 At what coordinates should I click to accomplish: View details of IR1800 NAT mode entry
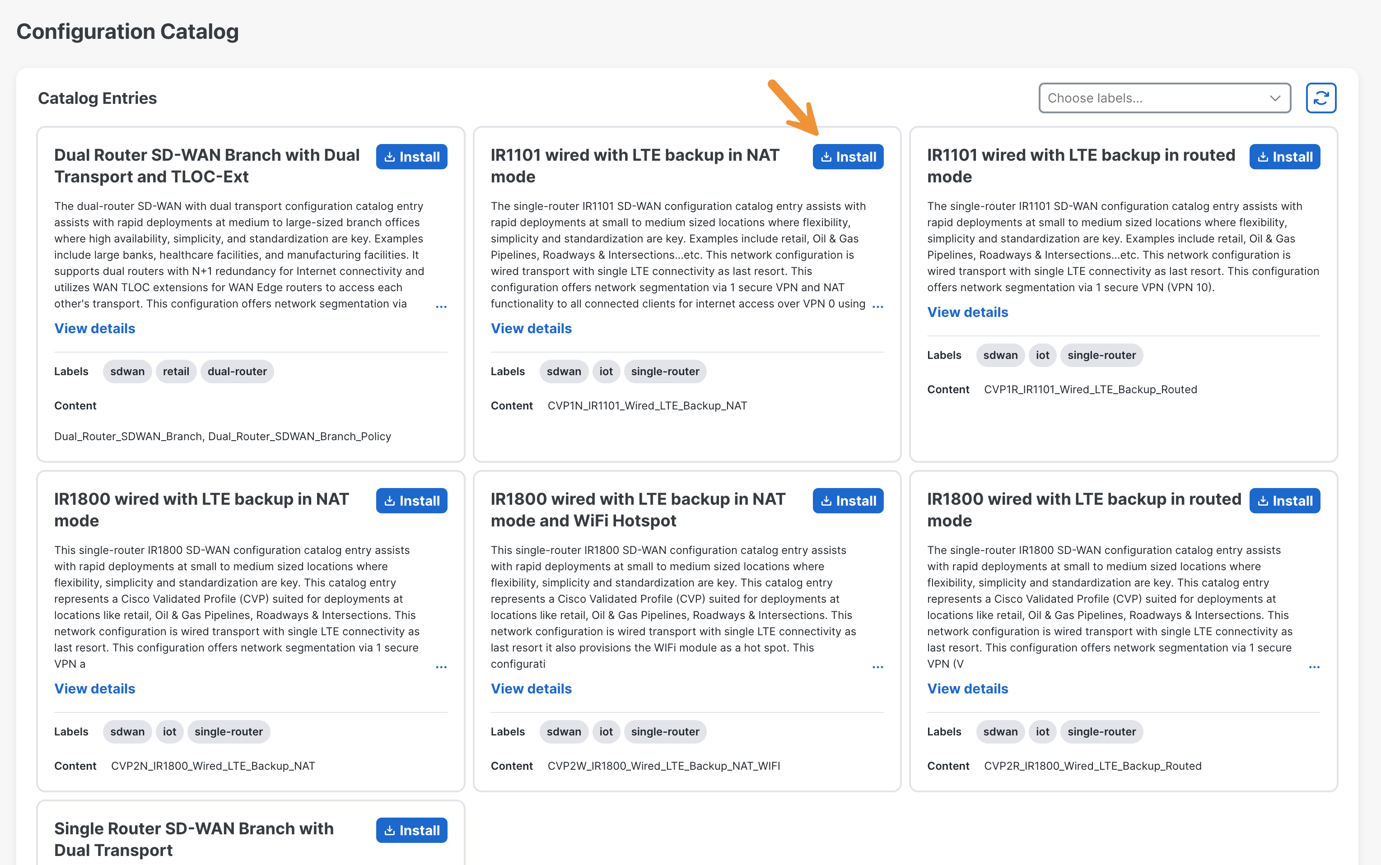point(94,689)
